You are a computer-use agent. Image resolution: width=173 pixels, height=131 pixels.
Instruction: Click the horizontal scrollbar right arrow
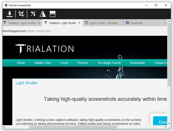point(165,127)
